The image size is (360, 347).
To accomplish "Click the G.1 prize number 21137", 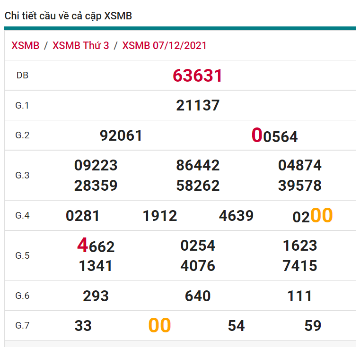I will click(198, 105).
